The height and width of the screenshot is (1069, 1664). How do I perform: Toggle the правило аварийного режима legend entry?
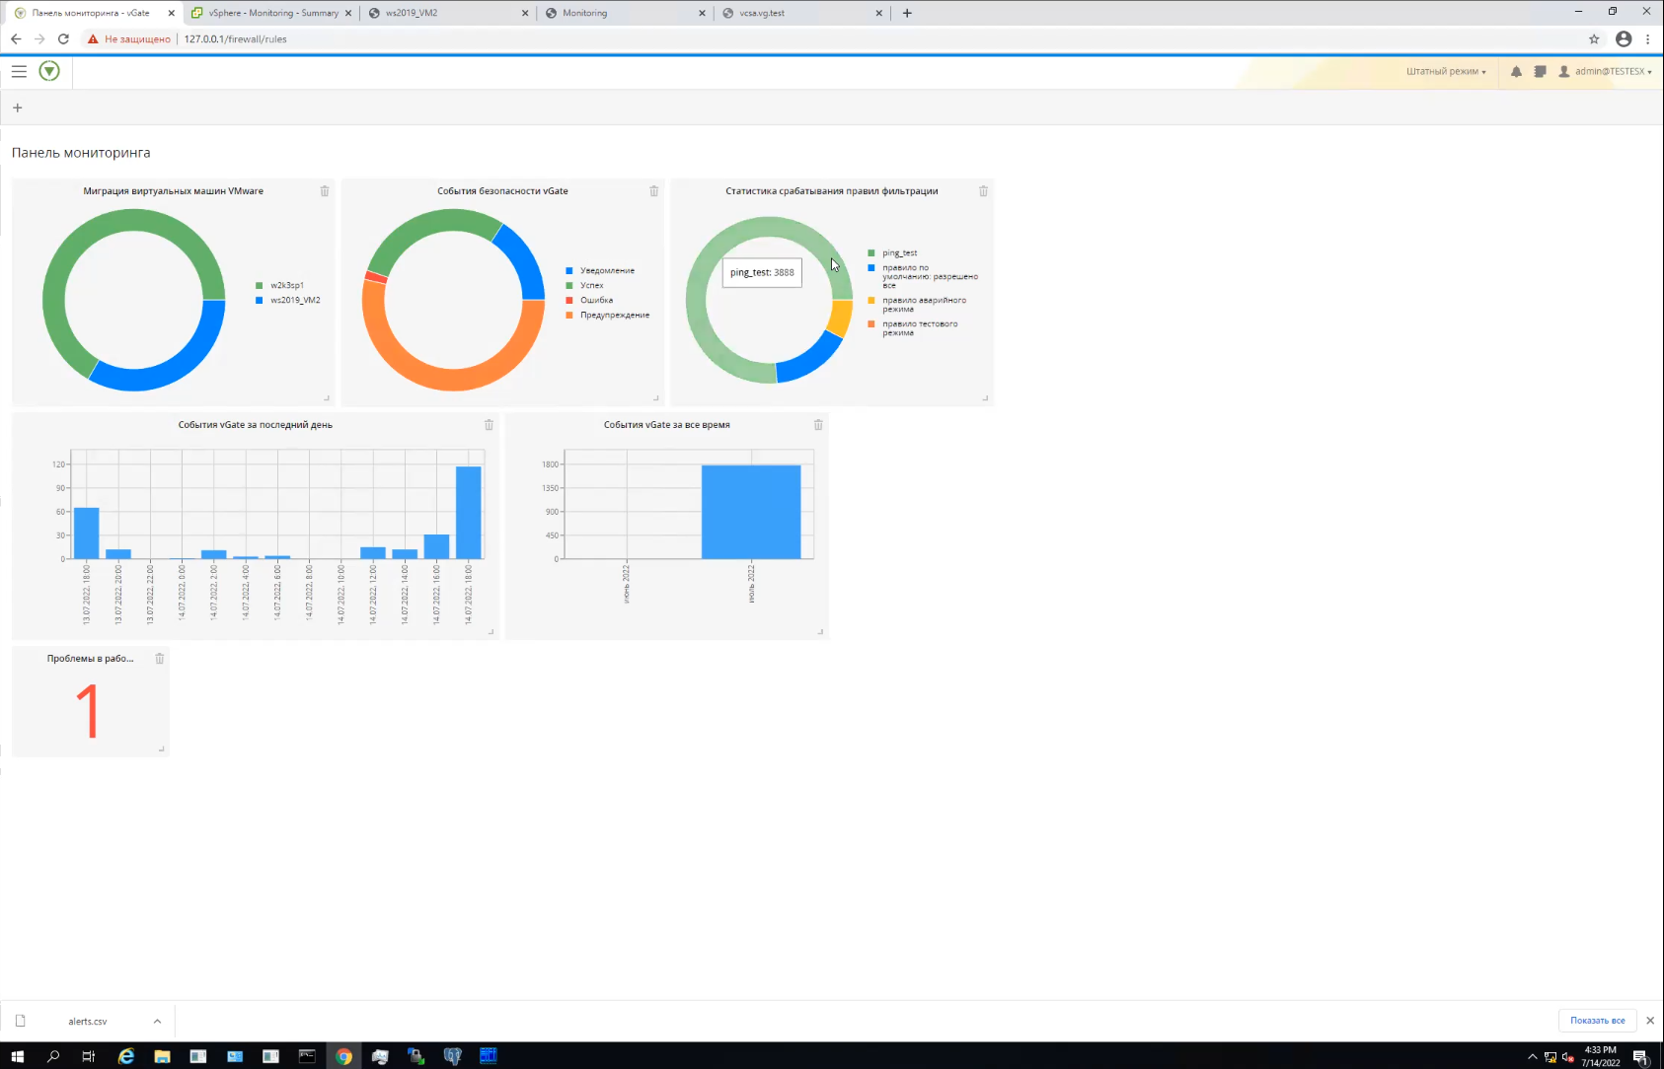[918, 305]
